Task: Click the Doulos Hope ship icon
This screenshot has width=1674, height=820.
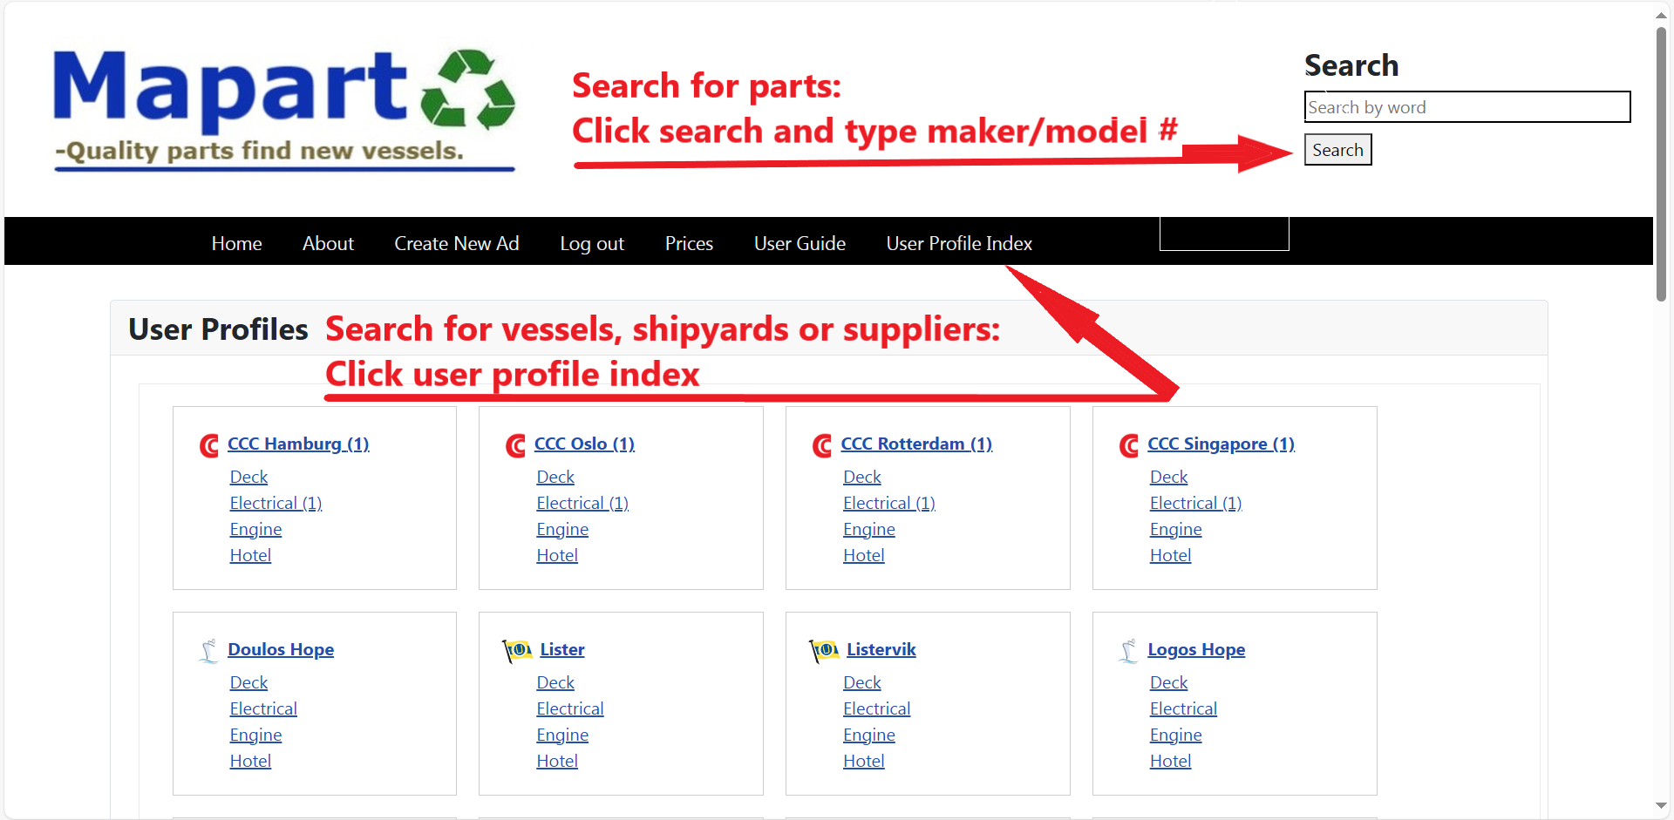Action: [x=209, y=651]
